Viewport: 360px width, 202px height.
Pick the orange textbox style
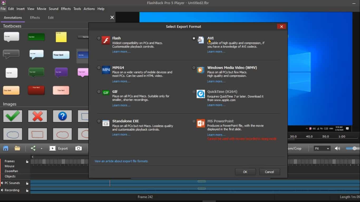coord(11,90)
